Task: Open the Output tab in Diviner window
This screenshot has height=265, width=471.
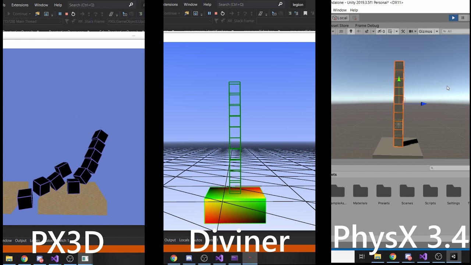Action: pyautogui.click(x=170, y=240)
